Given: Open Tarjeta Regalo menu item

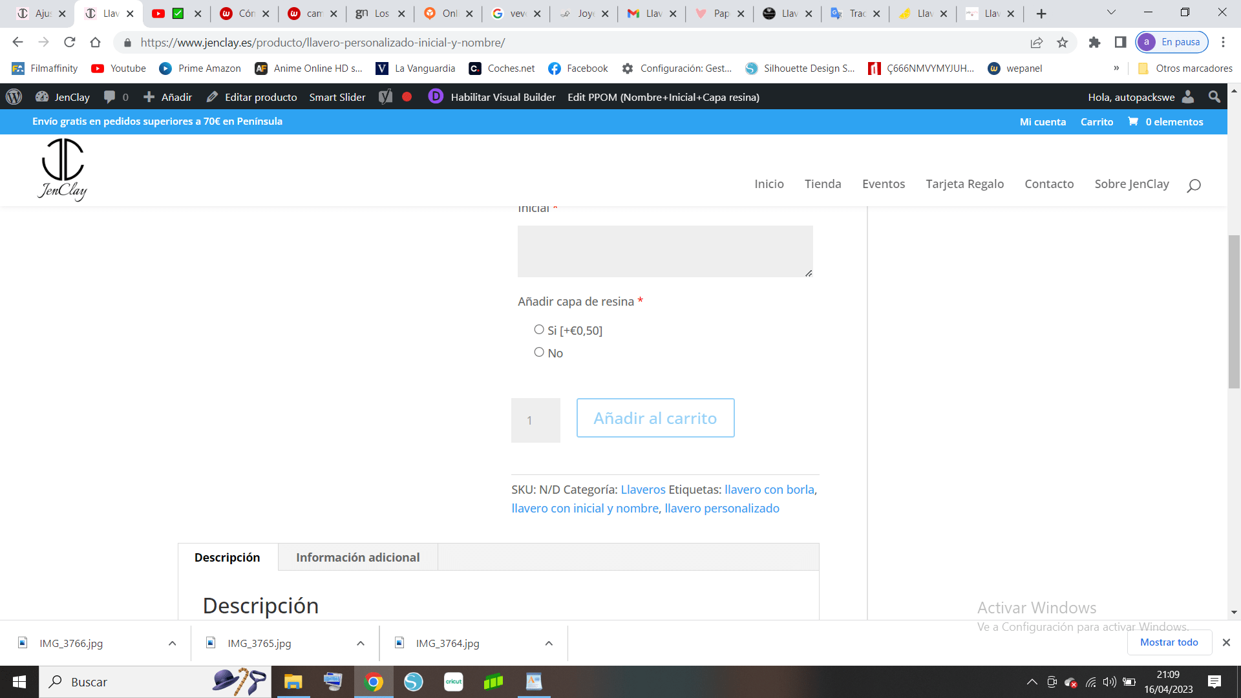Looking at the screenshot, I should coord(965,184).
